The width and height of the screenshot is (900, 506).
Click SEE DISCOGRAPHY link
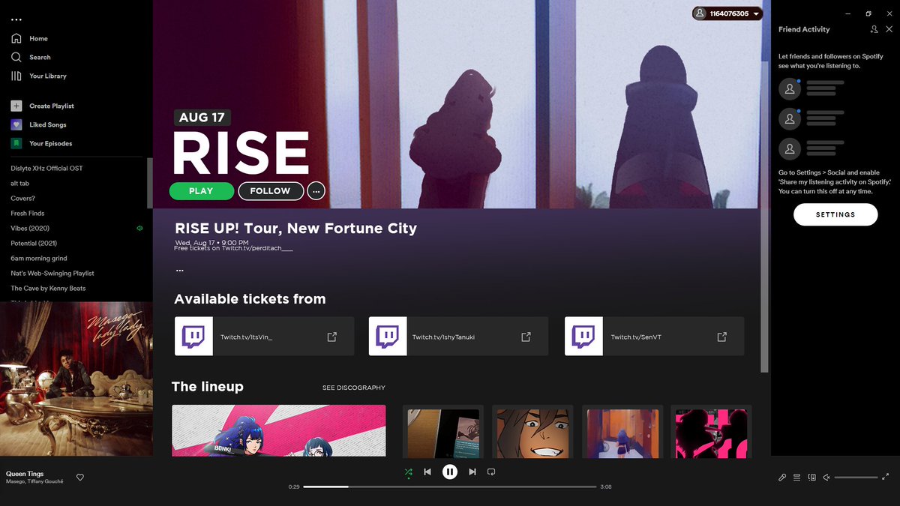(354, 388)
